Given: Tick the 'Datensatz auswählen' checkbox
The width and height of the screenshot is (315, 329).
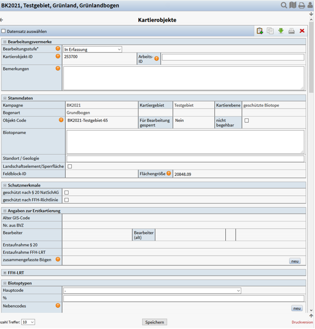Looking at the screenshot, I should (x=4, y=31).
